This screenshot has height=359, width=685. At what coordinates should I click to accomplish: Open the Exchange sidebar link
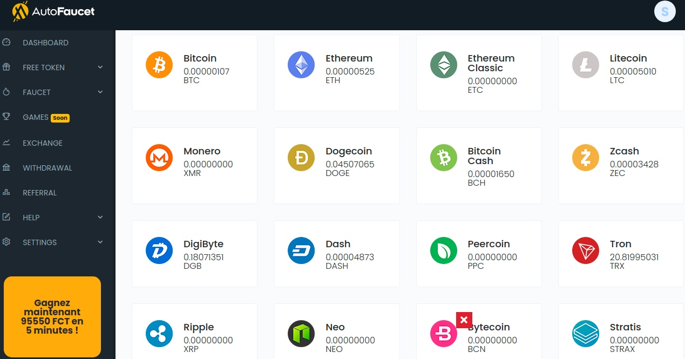click(43, 143)
